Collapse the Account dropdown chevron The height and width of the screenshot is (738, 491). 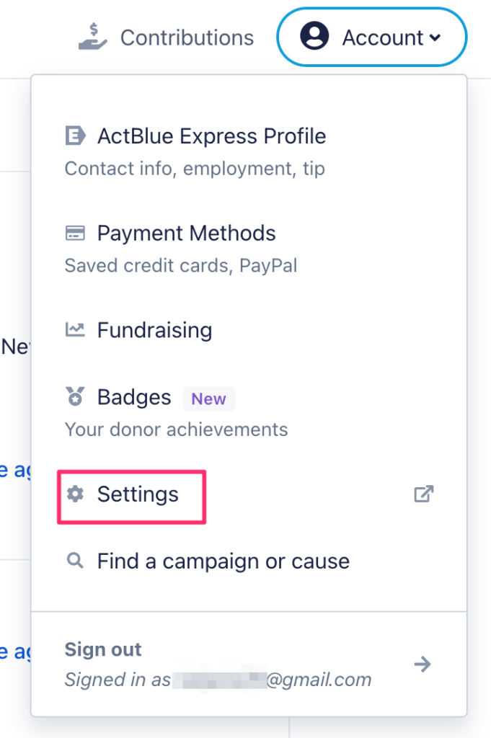click(435, 37)
